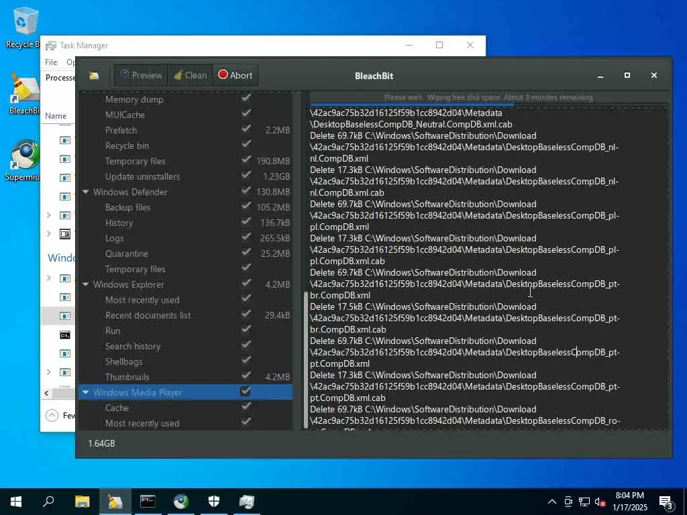Uncheck the Memory dump checkbox
The height and width of the screenshot is (515, 687).
(x=246, y=98)
